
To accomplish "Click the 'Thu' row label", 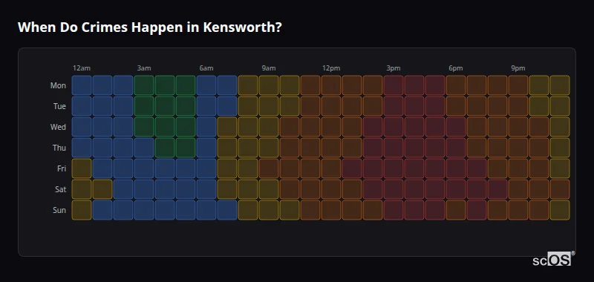I will coord(59,148).
